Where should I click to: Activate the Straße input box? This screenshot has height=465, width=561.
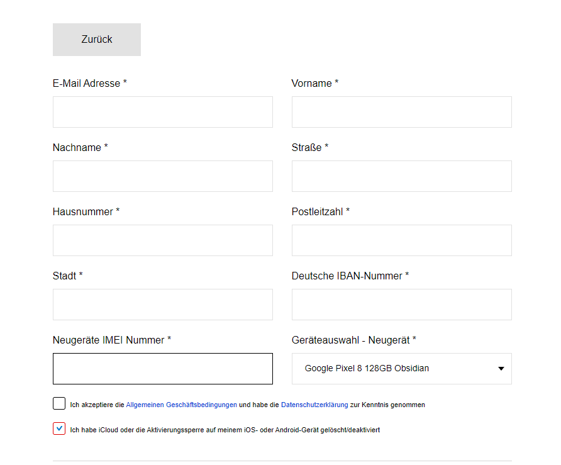click(401, 176)
